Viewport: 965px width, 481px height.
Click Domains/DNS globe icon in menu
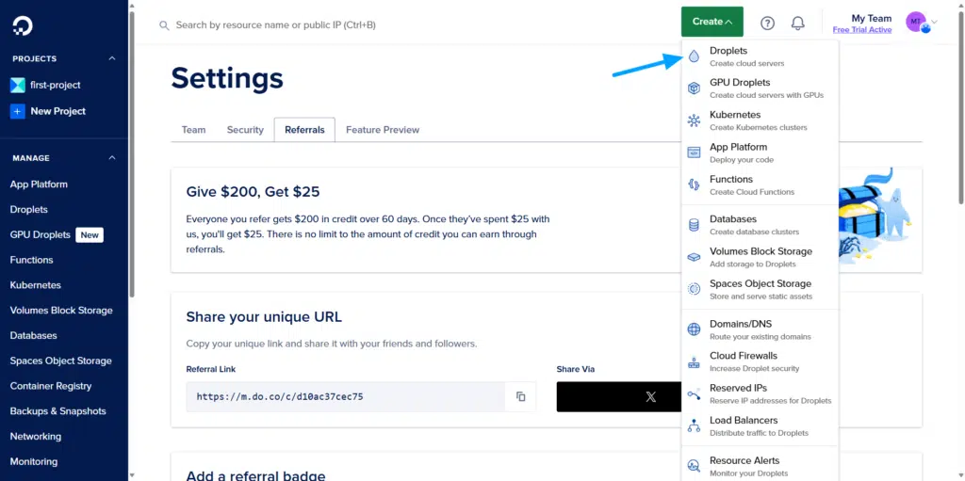pos(694,329)
